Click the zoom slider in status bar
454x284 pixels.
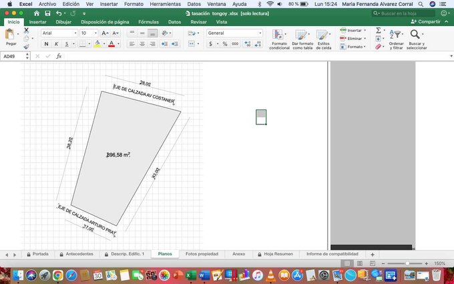tap(407, 264)
